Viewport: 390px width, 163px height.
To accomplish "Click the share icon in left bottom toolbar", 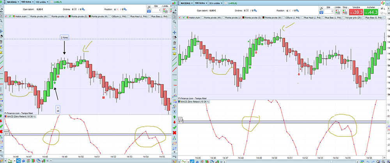I will 18,161.
